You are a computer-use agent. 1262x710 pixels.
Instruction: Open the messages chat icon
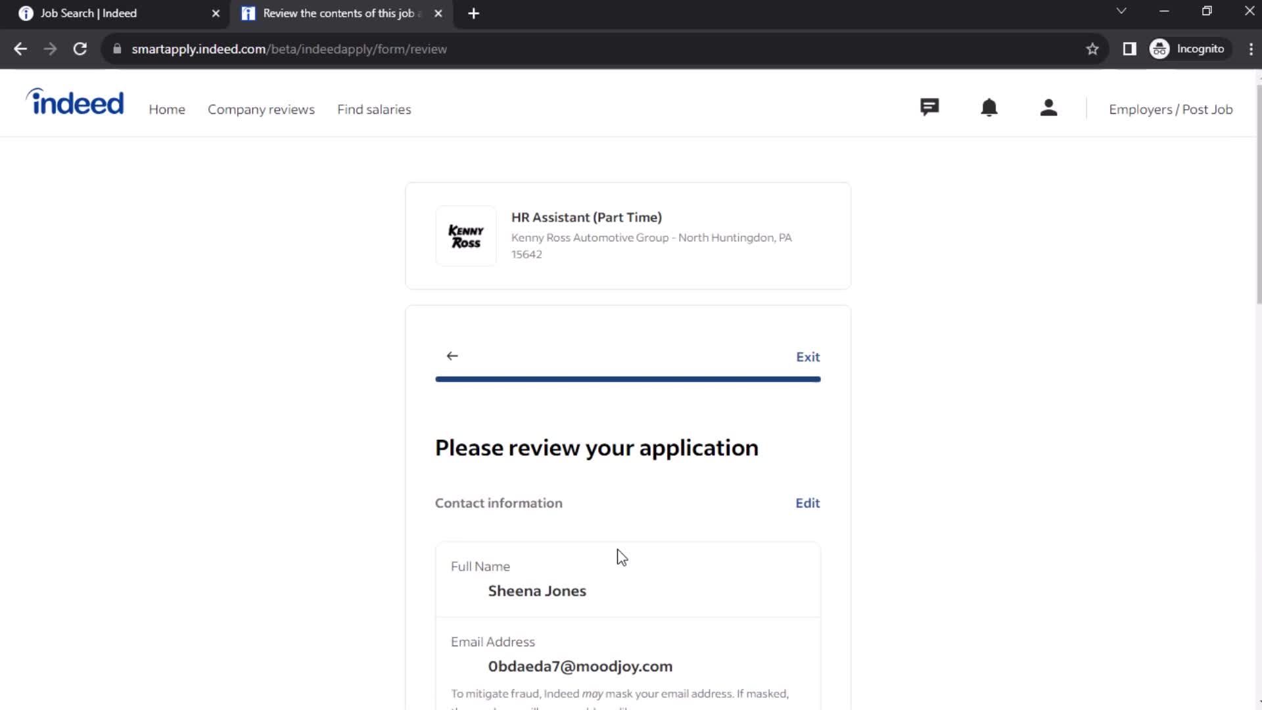[x=929, y=108]
